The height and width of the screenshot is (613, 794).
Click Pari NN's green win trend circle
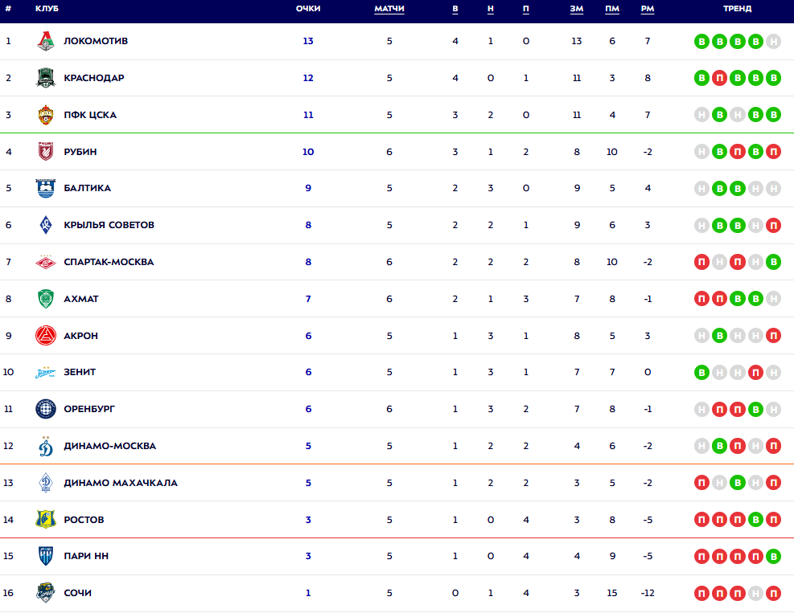click(773, 556)
